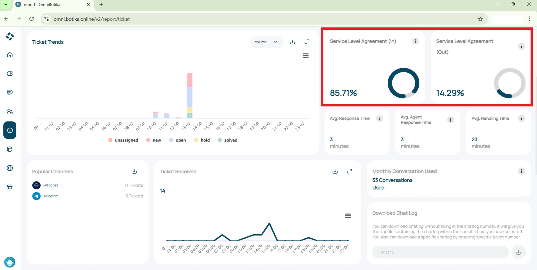Image resolution: width=537 pixels, height=270 pixels.
Task: Click the Webchat channel icon
Action: click(x=36, y=185)
